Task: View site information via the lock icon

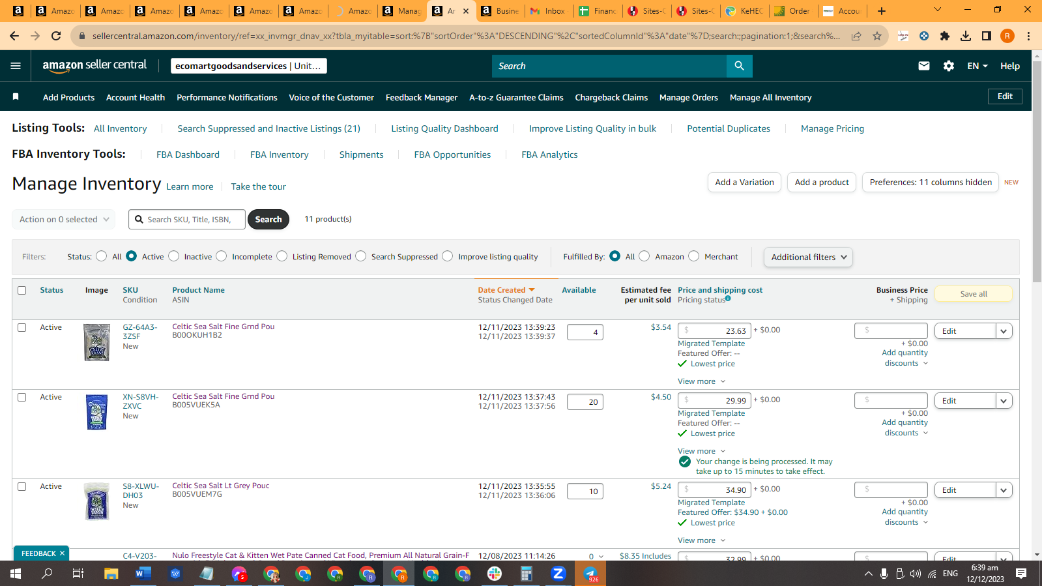Action: pos(82,36)
